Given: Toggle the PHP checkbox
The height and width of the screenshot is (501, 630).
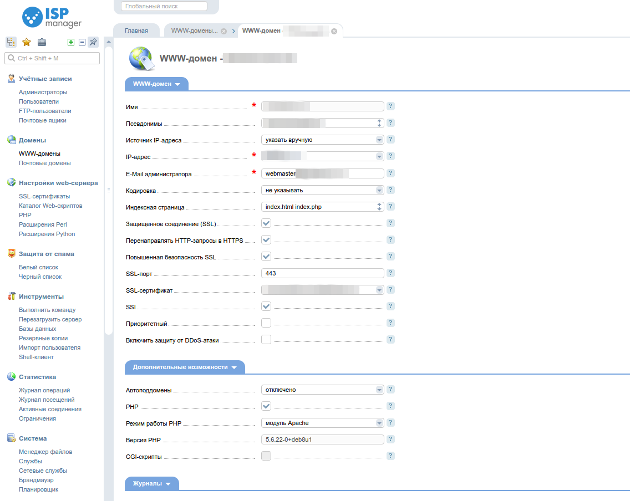Looking at the screenshot, I should [x=266, y=406].
